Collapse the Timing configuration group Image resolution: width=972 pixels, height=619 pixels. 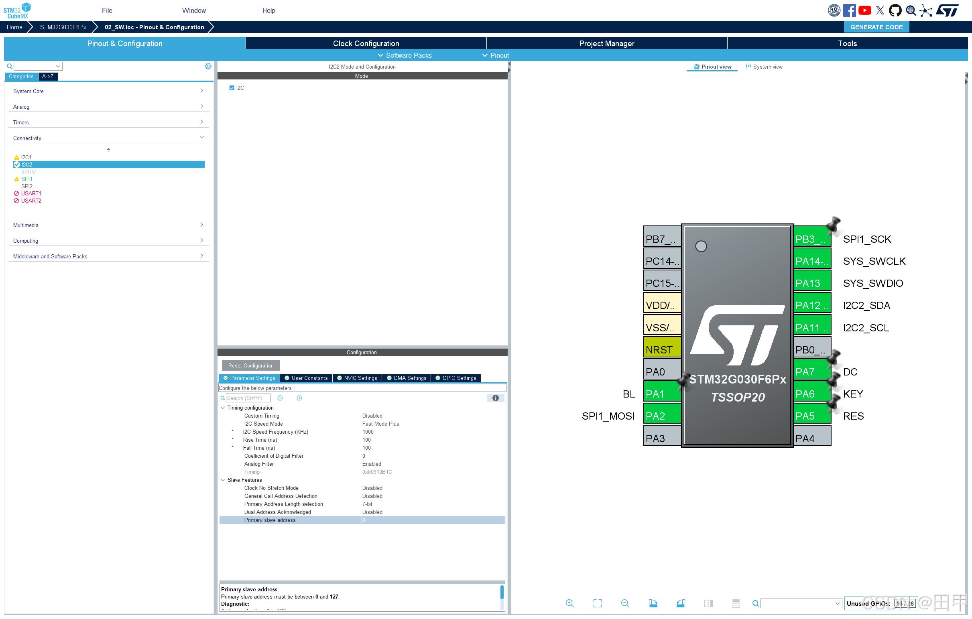[223, 408]
